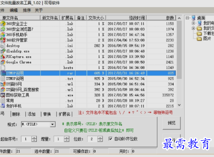Click the 335872 parameter cell

[x=161, y=95]
